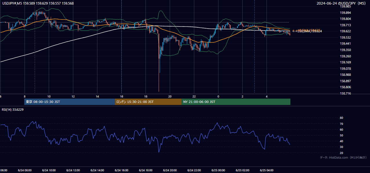Select the 東京 08:00-15:30 JST session bar
The image size is (370, 173).
pyautogui.click(x=69, y=102)
